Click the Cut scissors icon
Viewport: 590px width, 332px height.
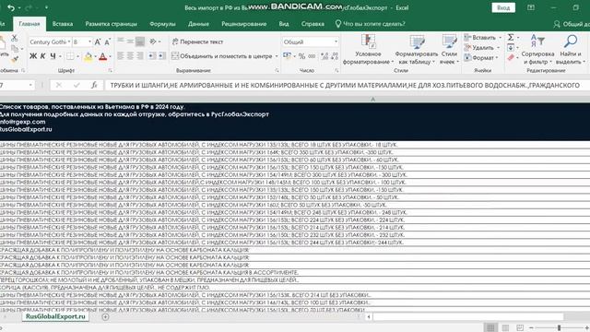click(15, 38)
